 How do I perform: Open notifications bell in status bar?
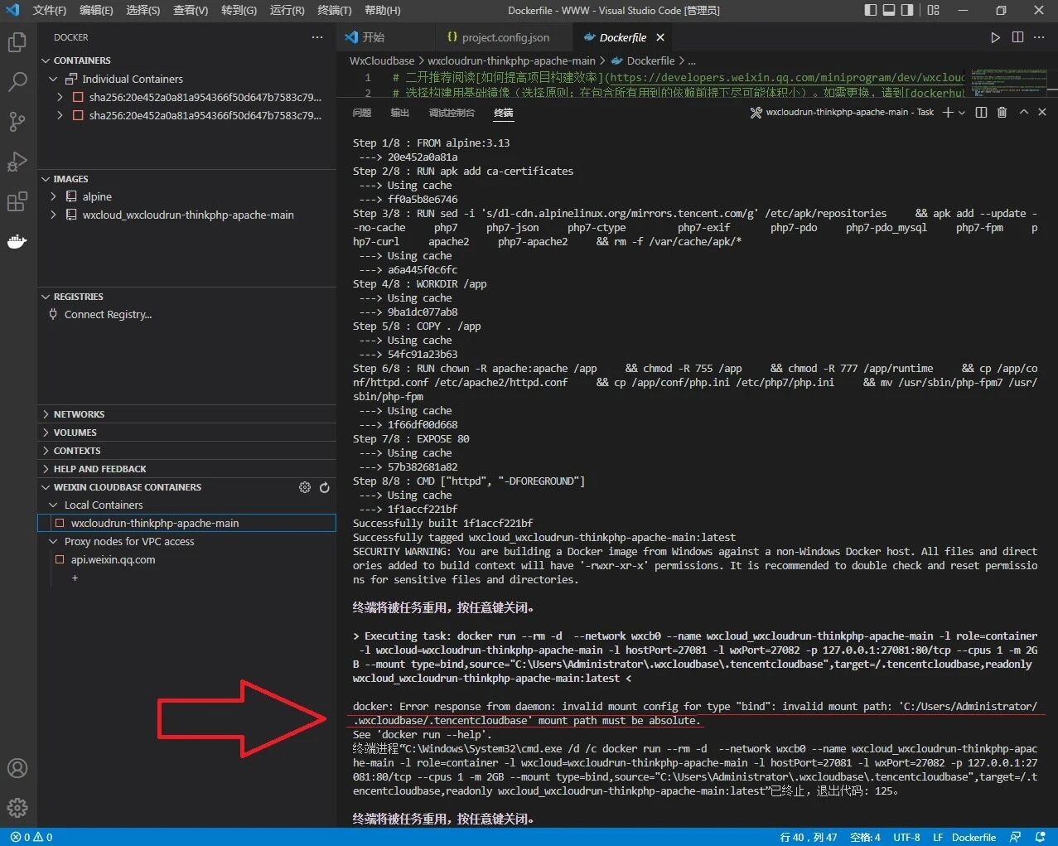[1039, 837]
